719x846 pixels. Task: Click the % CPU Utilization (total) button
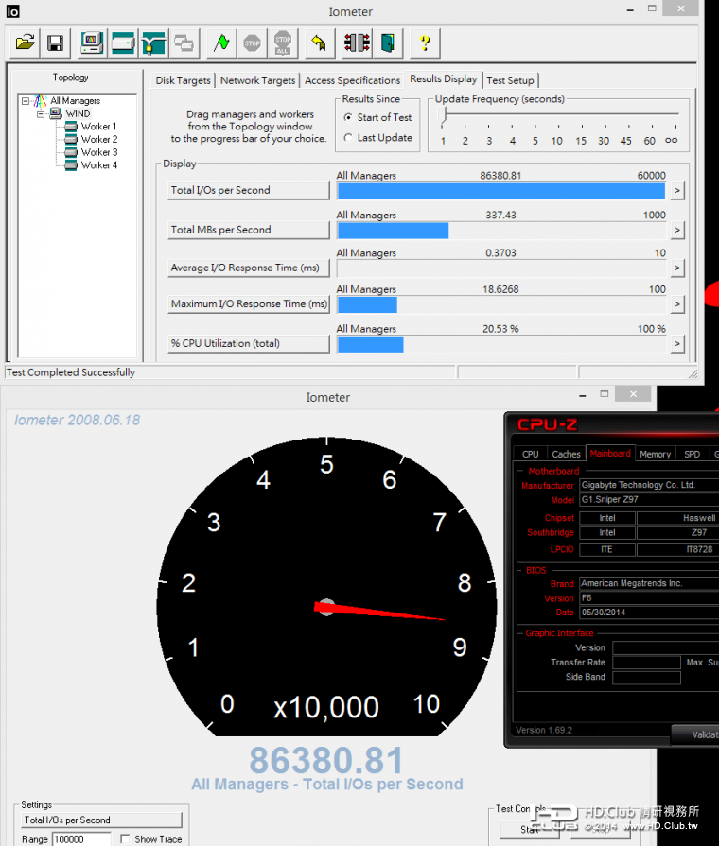(249, 343)
